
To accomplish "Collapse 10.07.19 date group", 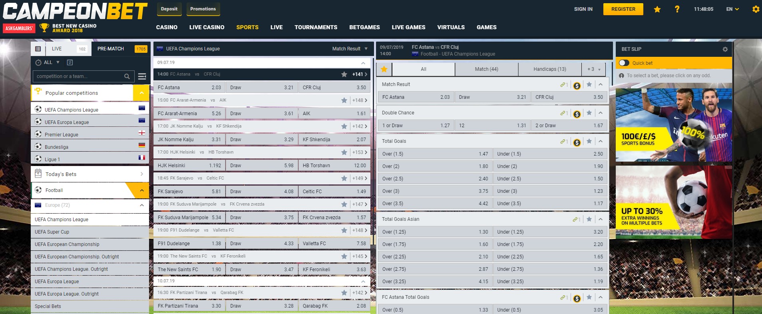I will coord(363,281).
